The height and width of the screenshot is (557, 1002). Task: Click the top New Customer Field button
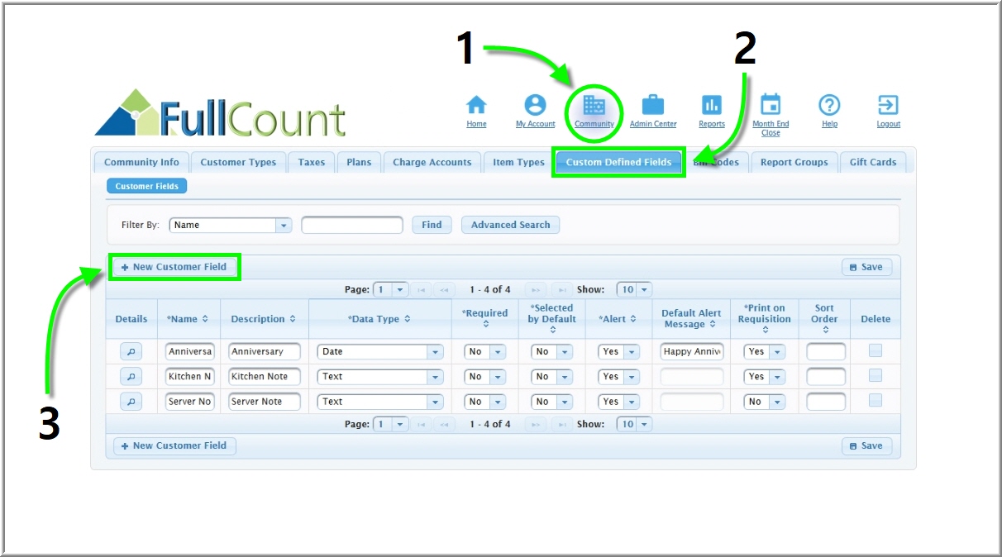(174, 267)
